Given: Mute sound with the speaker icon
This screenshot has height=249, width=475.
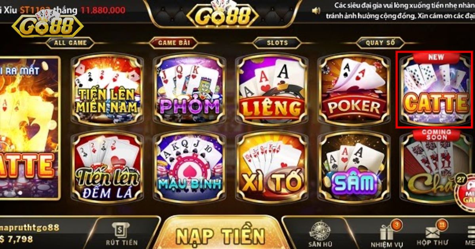Looking at the screenshot, I should [x=316, y=11].
